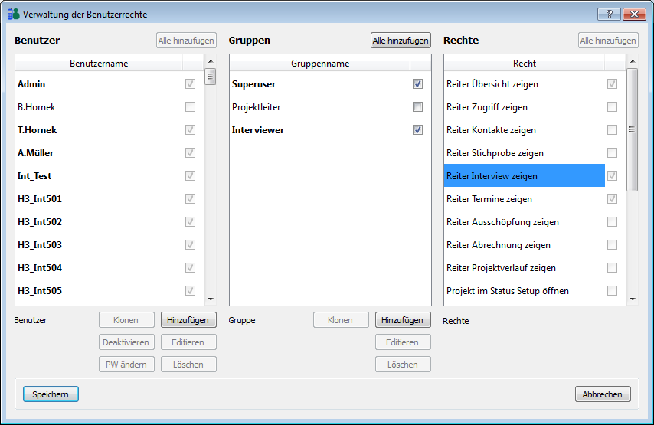
Task: Select user H3_Int503 in list
Action: tap(40, 245)
